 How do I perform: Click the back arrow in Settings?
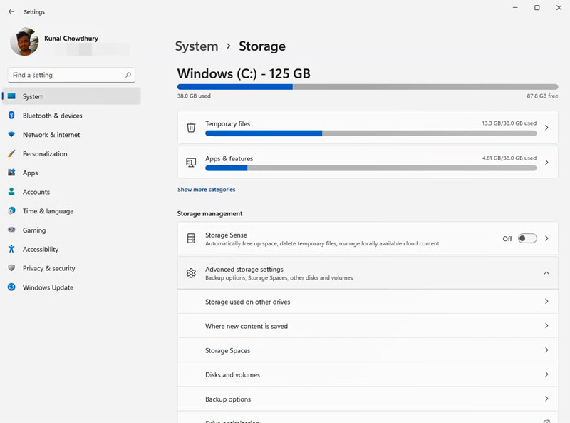tap(11, 11)
